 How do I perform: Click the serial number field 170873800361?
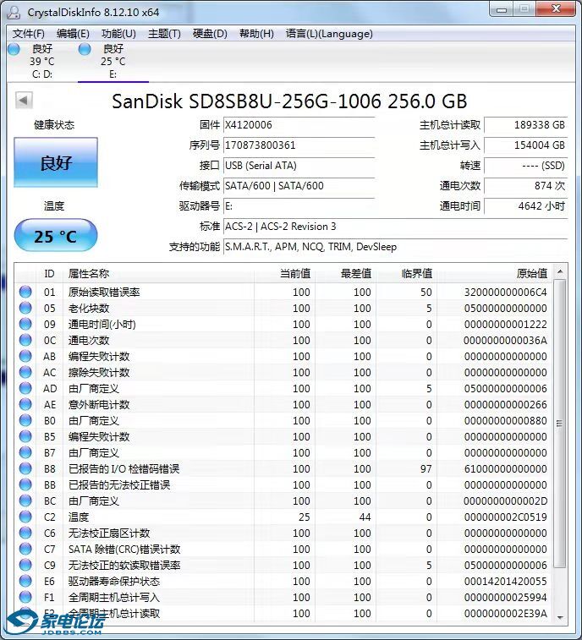click(x=299, y=145)
